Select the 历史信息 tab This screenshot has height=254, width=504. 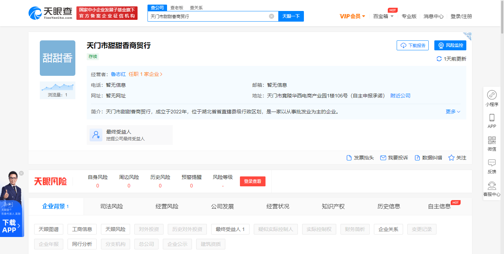tap(389, 206)
